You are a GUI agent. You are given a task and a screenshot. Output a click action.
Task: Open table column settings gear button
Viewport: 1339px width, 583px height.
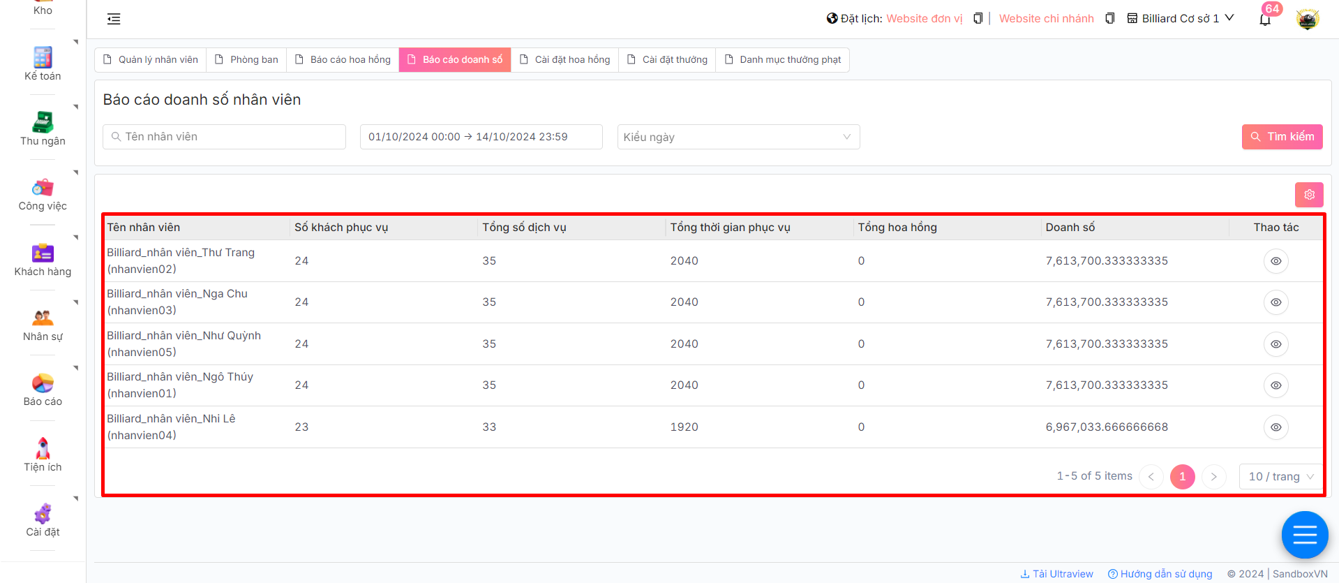1308,195
